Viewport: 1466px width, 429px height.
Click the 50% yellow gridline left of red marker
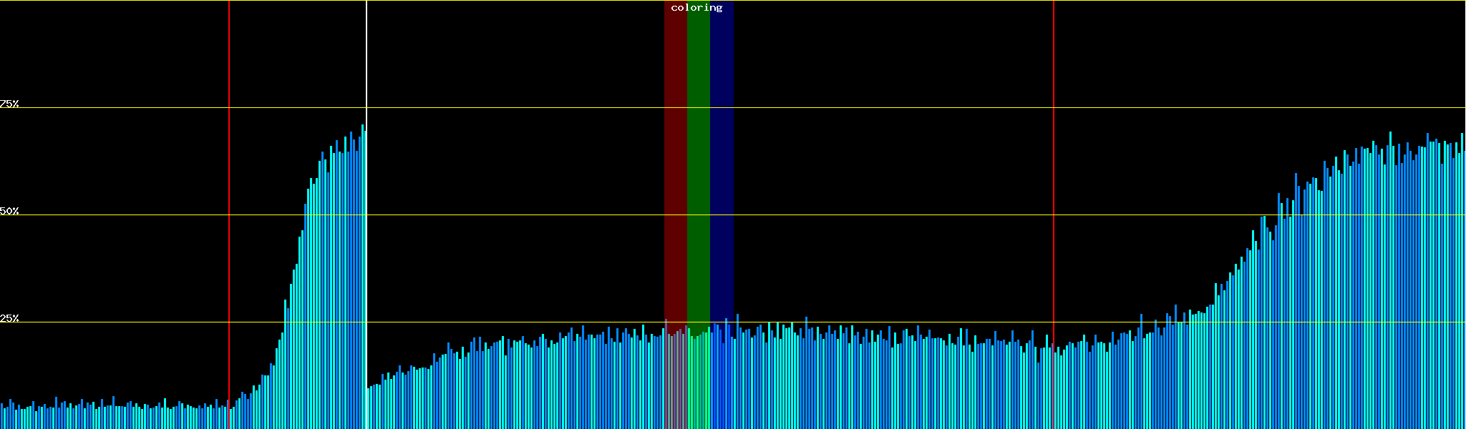115,214
